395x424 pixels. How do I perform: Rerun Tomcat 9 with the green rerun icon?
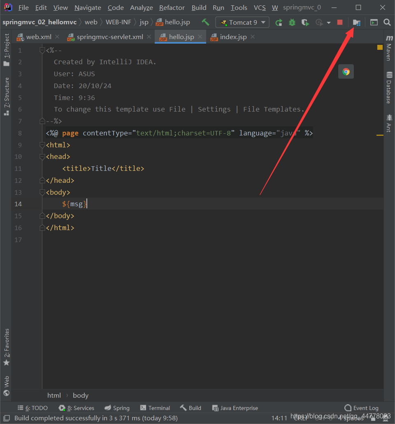(279, 23)
